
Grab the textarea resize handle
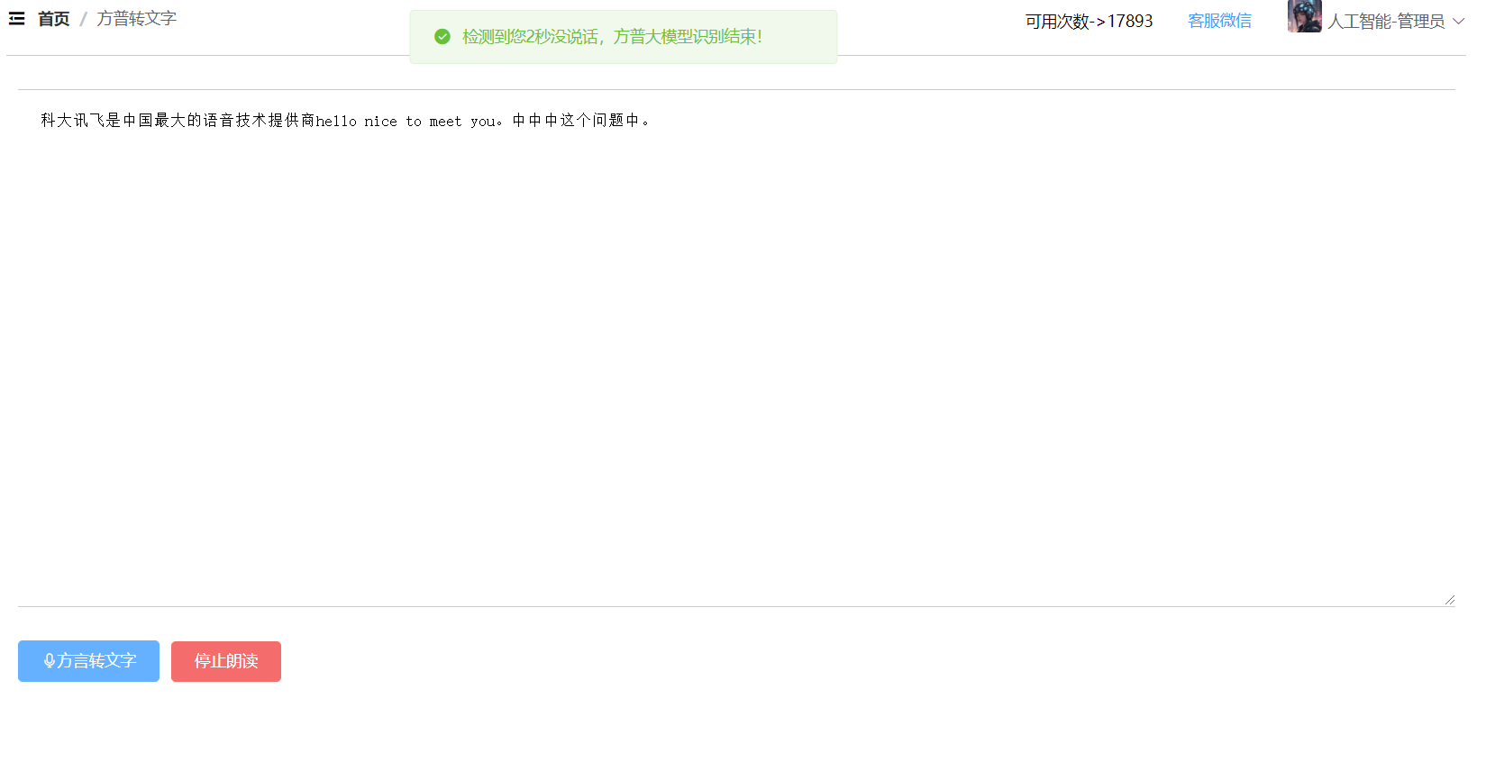pyautogui.click(x=1449, y=599)
